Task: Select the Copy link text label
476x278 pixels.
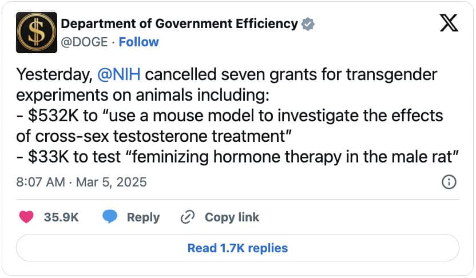Action: click(x=232, y=217)
